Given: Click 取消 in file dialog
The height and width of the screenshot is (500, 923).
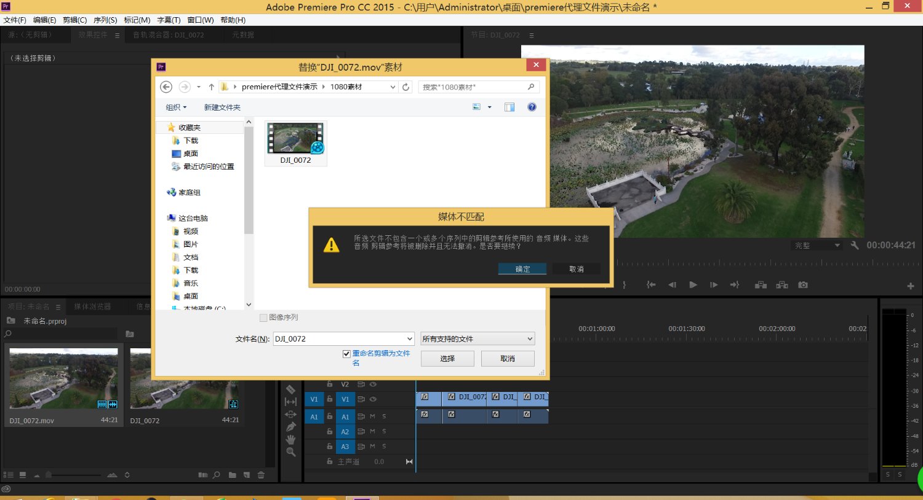Looking at the screenshot, I should pos(508,359).
